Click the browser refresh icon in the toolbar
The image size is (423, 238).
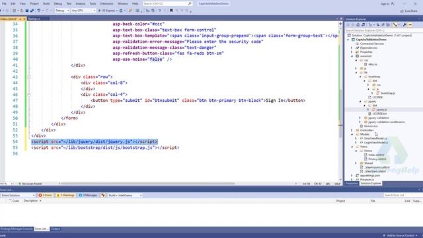pyautogui.click(x=121, y=11)
